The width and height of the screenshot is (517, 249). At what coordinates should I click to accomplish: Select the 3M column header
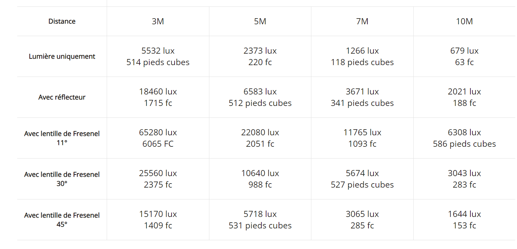[x=158, y=21]
